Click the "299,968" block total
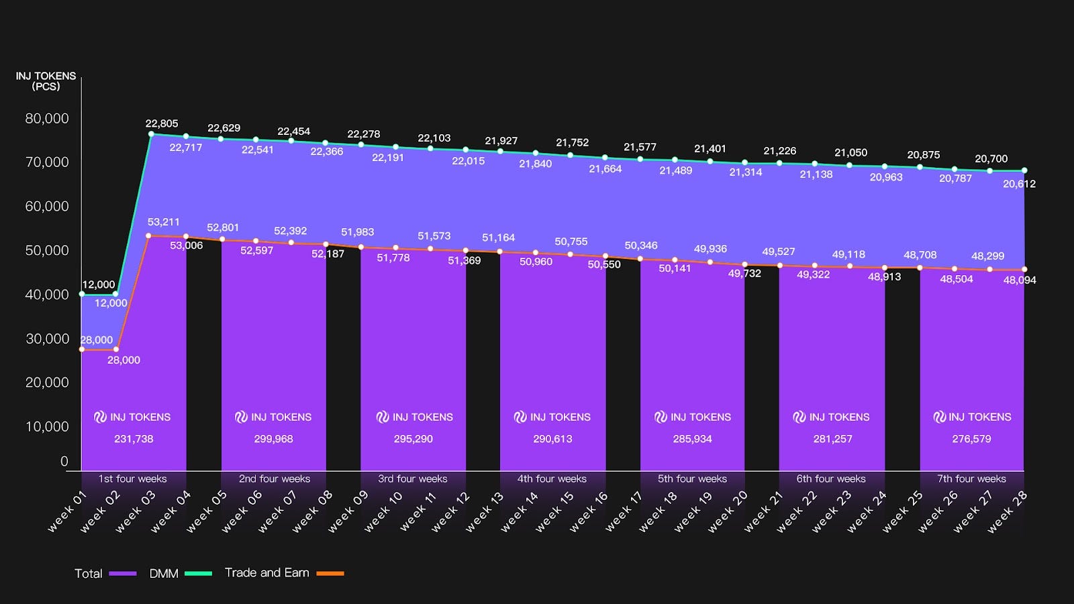Screen dimensions: 1074x604 coord(274,439)
